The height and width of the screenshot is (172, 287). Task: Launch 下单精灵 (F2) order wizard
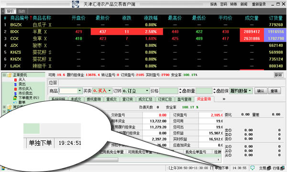(x=29, y=97)
